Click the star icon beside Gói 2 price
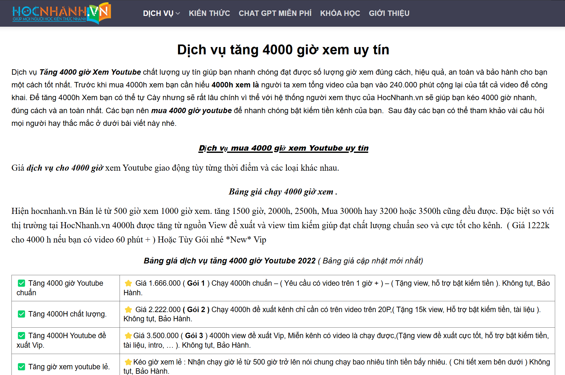565x375 pixels. (128, 310)
